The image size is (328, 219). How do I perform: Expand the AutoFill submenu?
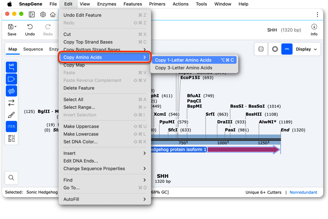pos(145,199)
